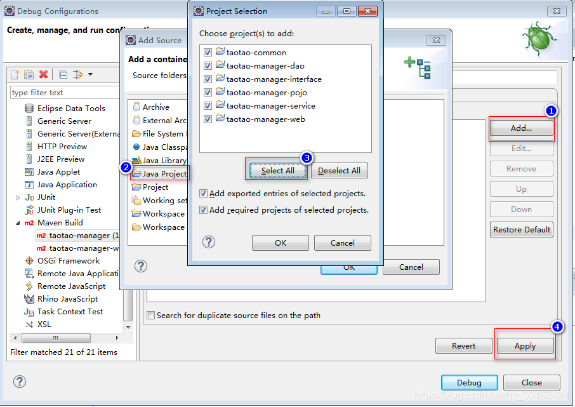Select Project source container type

tap(150, 187)
